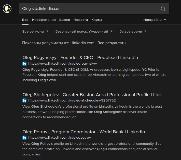Open the olegrogynskyy LinkedIn URL

[x=62, y=64]
